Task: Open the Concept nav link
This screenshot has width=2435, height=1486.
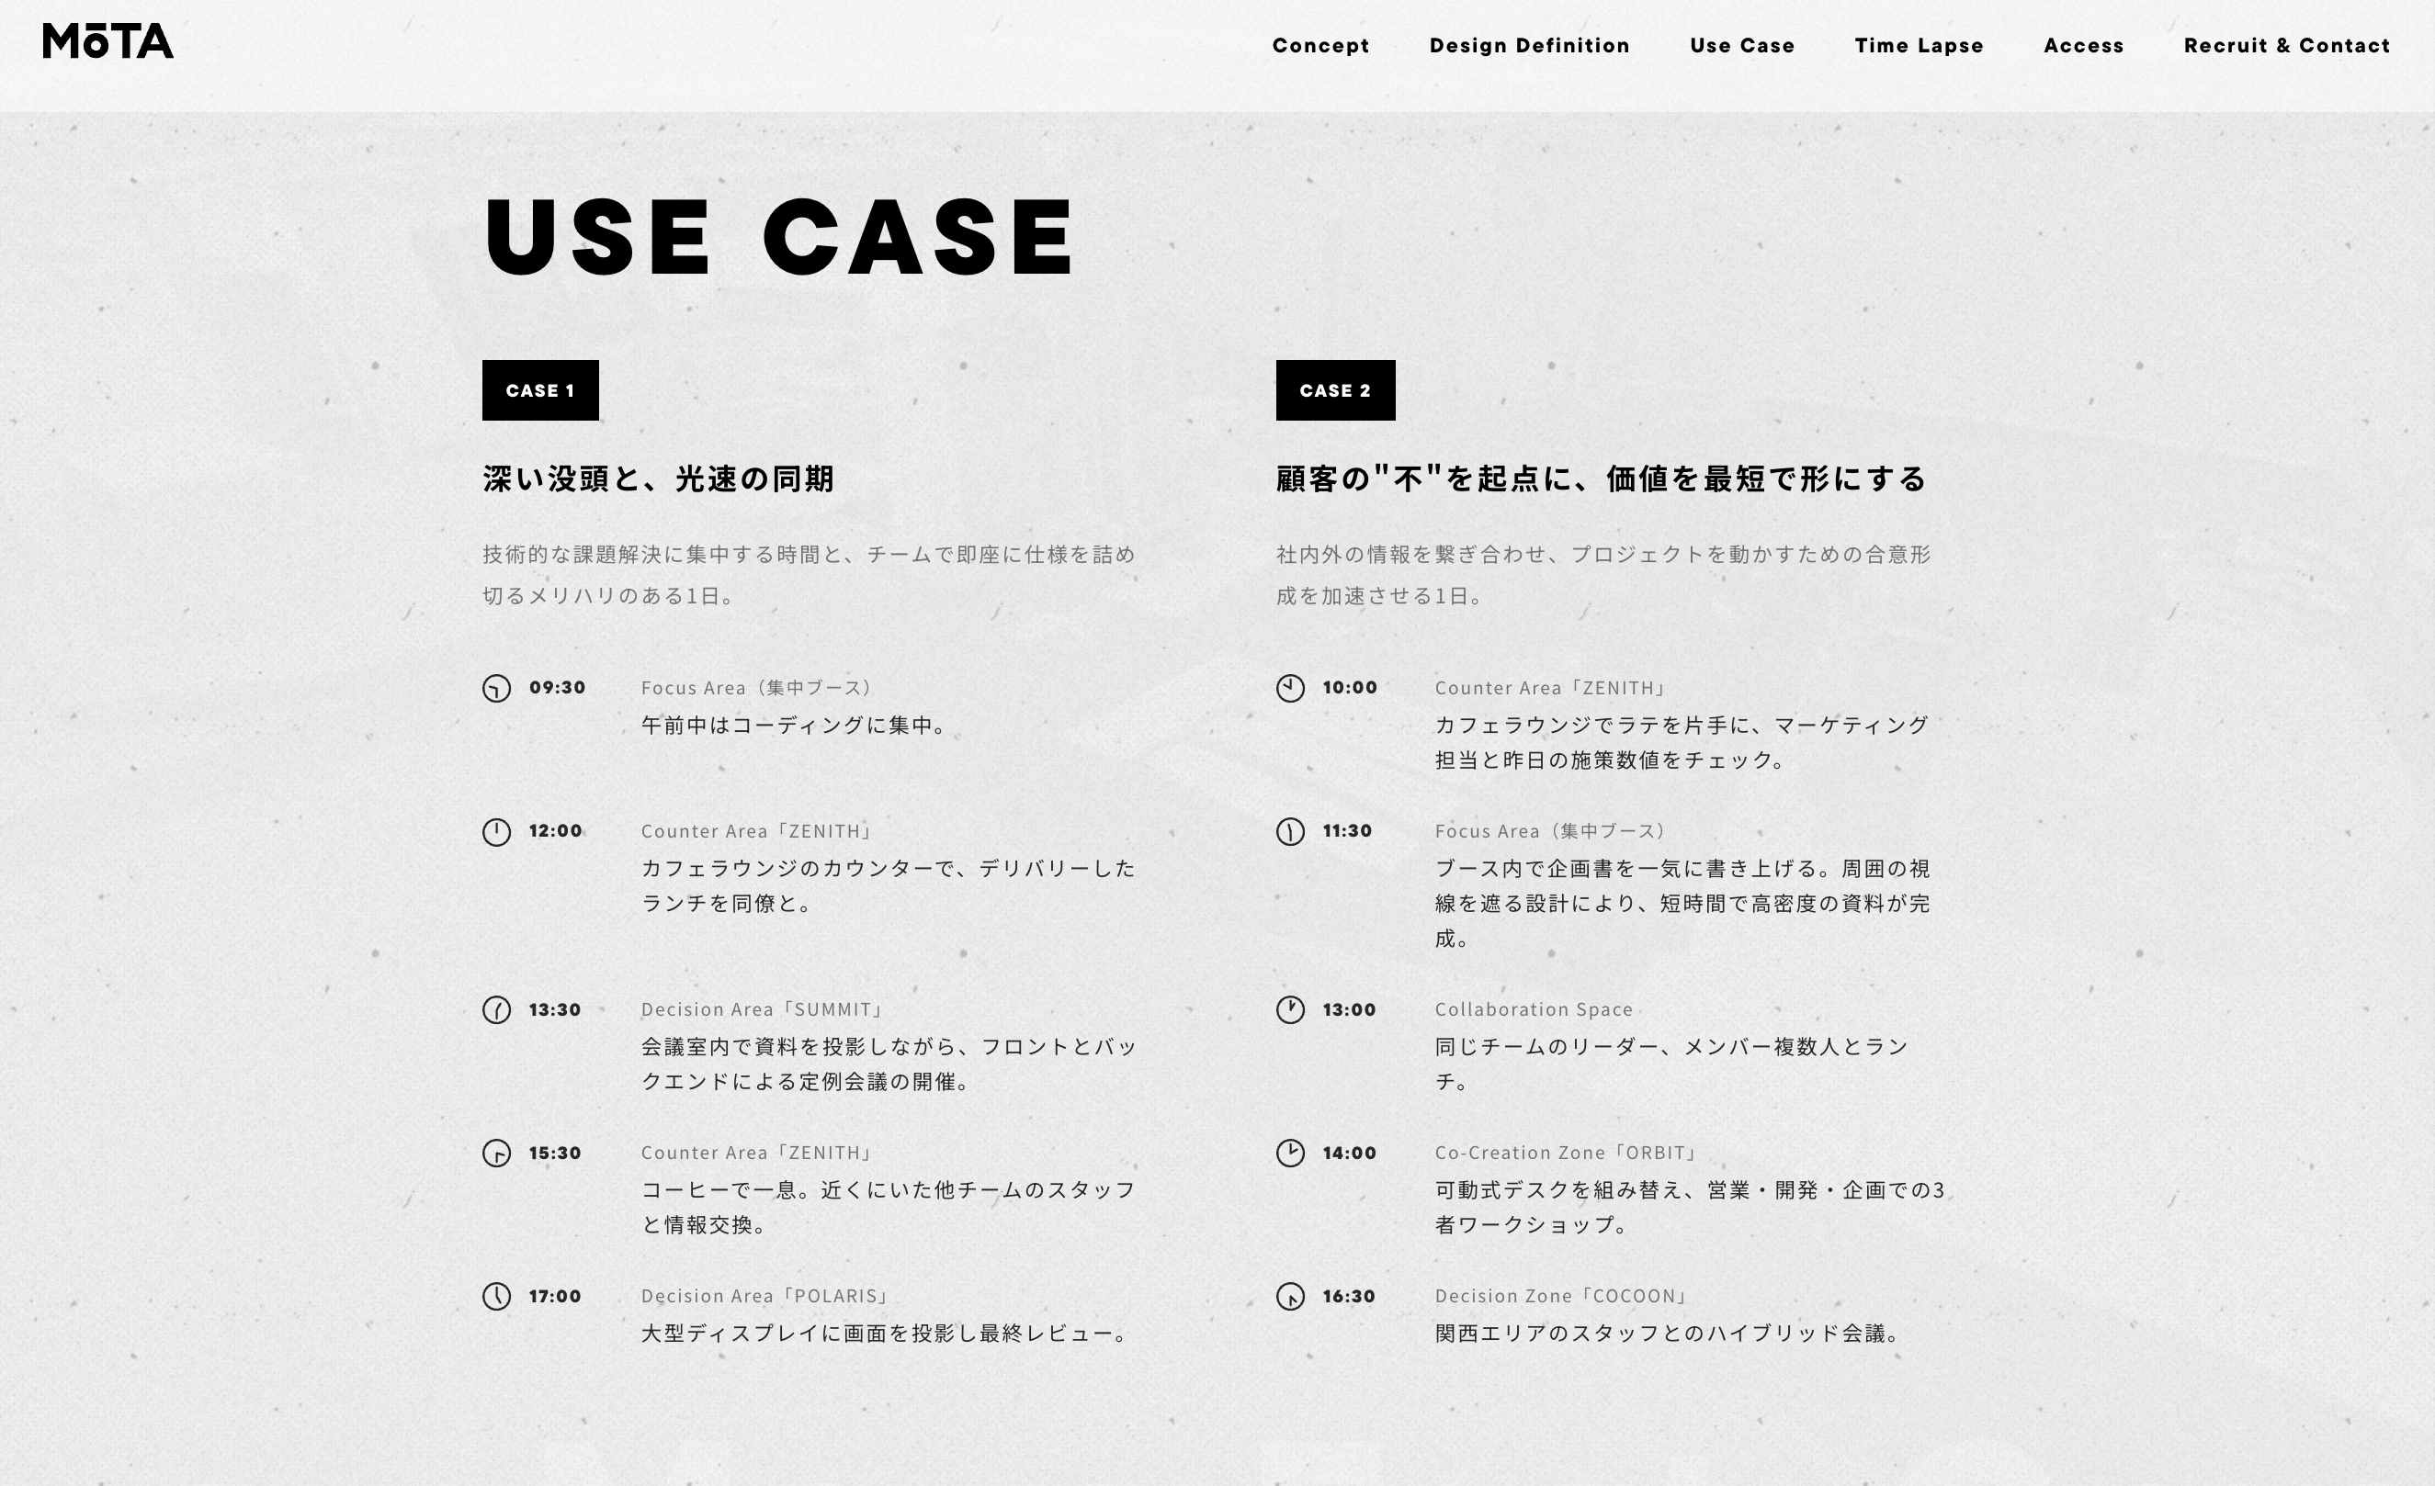Action: tap(1320, 45)
